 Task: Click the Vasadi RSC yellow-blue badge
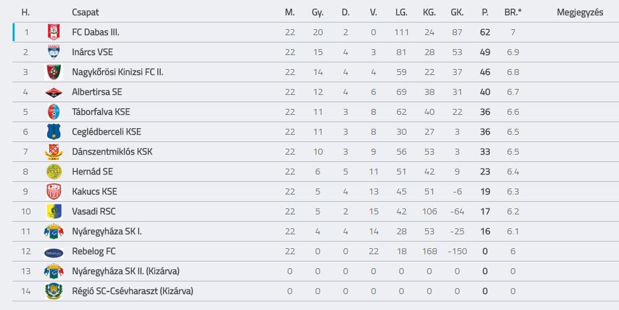point(54,211)
